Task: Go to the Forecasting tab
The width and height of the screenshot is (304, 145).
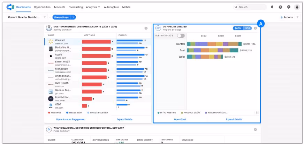Action: click(x=76, y=7)
